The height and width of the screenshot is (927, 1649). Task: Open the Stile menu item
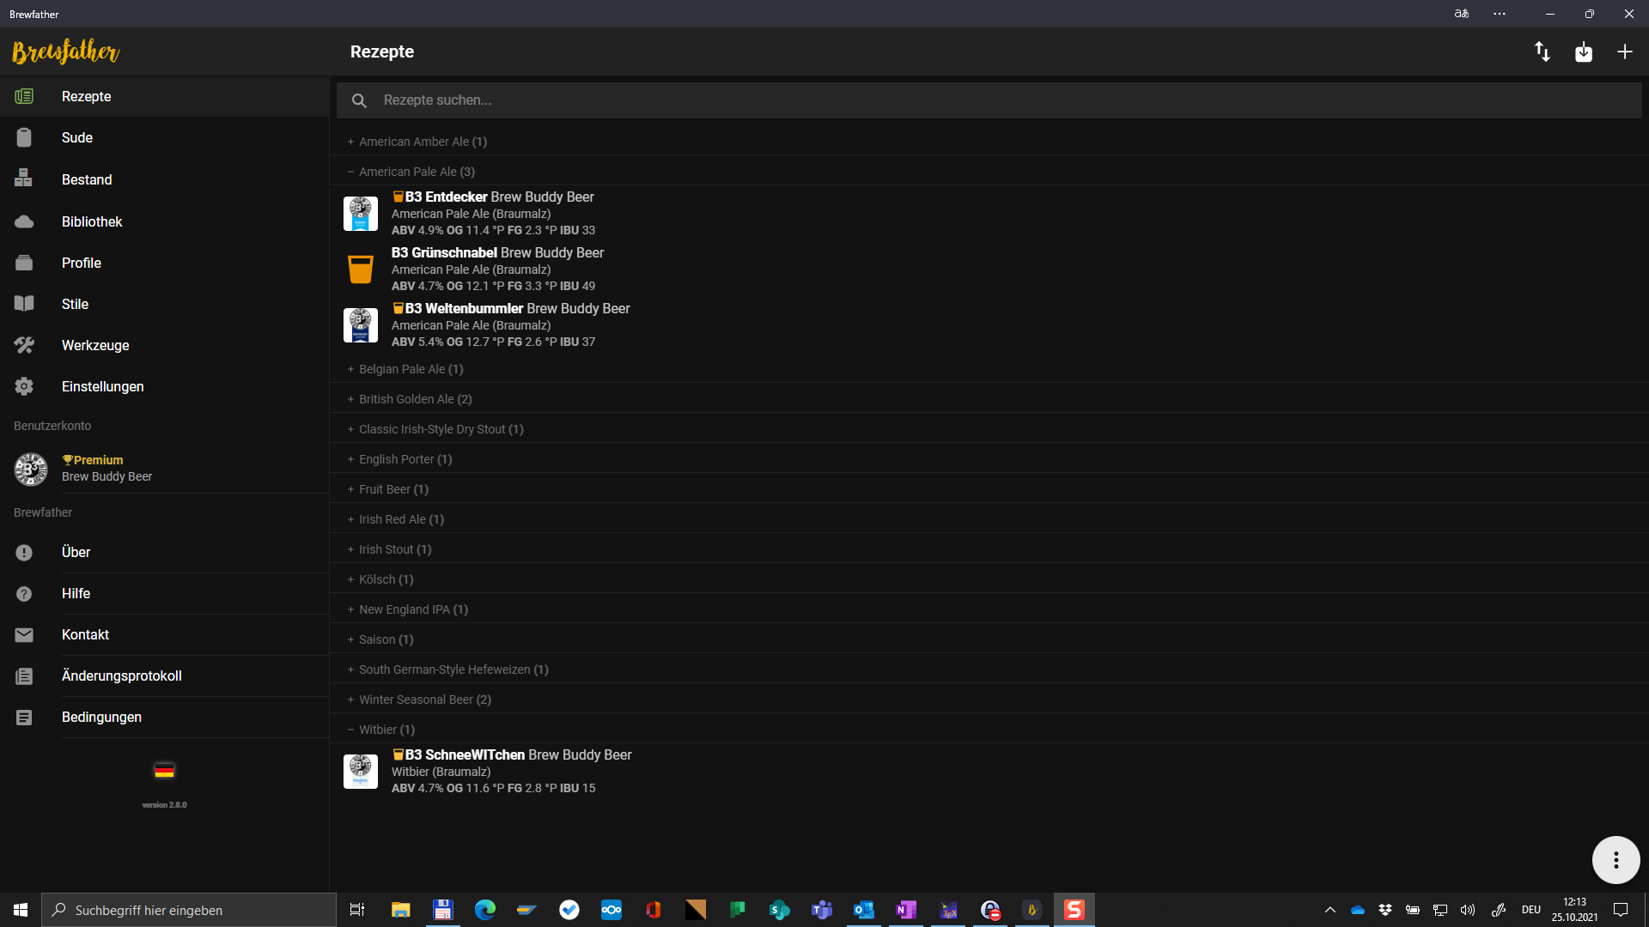tap(75, 304)
